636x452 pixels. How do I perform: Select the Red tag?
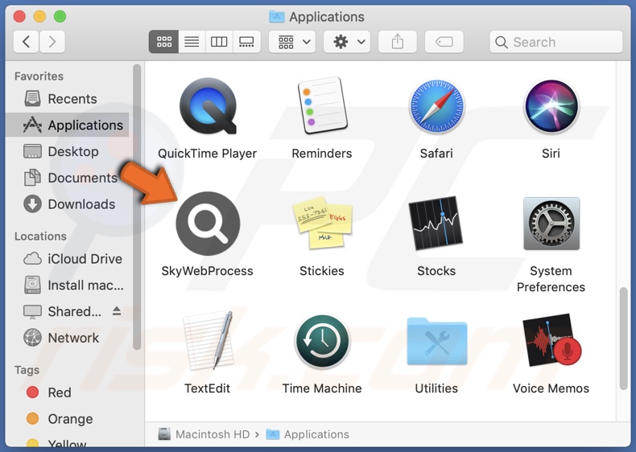[x=68, y=392]
